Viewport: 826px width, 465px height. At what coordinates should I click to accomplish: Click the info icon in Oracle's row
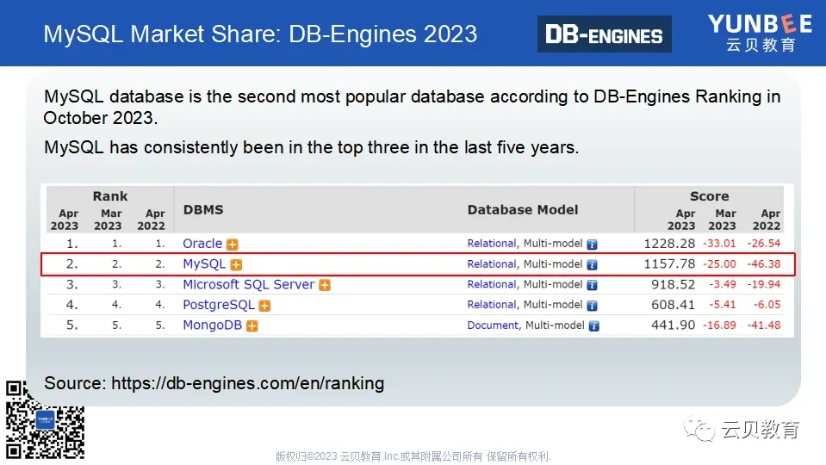592,245
